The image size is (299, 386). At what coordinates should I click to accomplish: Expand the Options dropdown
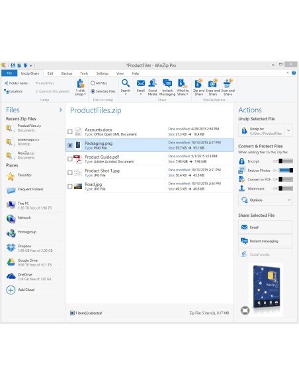pyautogui.click(x=265, y=200)
